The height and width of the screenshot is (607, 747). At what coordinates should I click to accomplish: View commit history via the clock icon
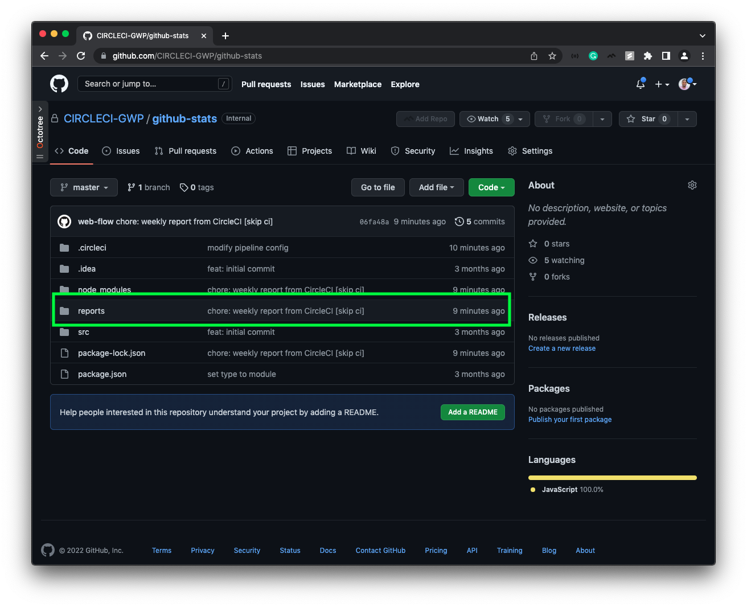pos(459,222)
